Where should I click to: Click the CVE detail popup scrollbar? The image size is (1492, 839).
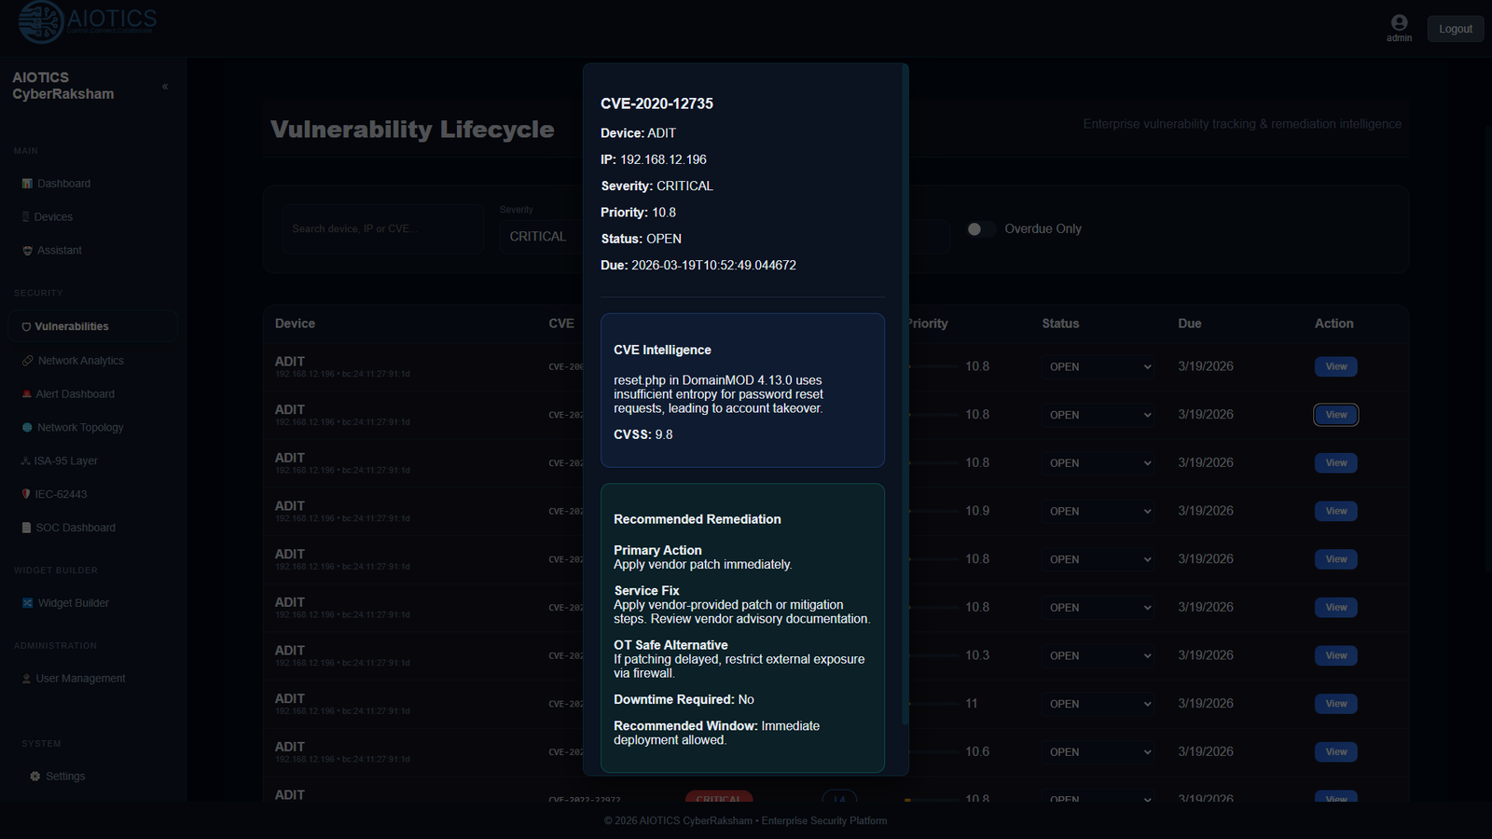pyautogui.click(x=905, y=396)
